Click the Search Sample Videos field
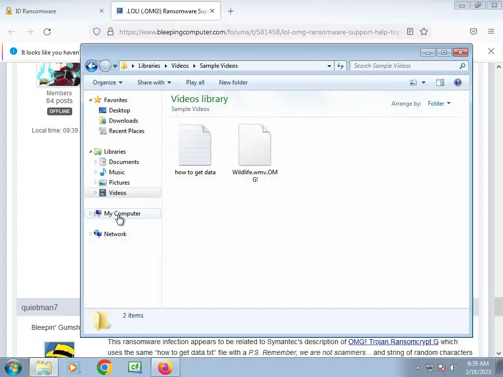The height and width of the screenshot is (377, 503). coord(404,66)
